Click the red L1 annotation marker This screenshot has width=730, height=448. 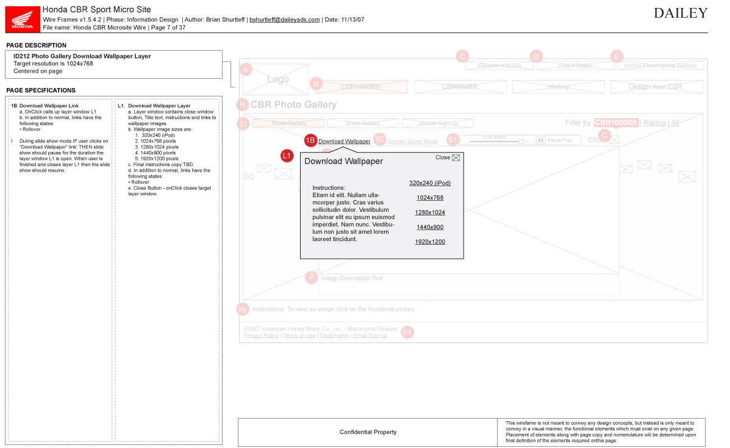(287, 156)
